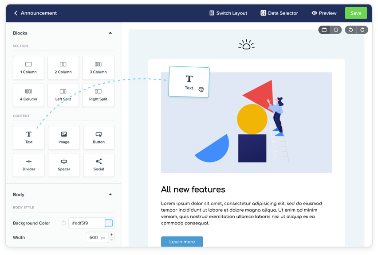This screenshot has height=255, width=378.
Task: Select the Left Split section block
Action: [x=63, y=95]
